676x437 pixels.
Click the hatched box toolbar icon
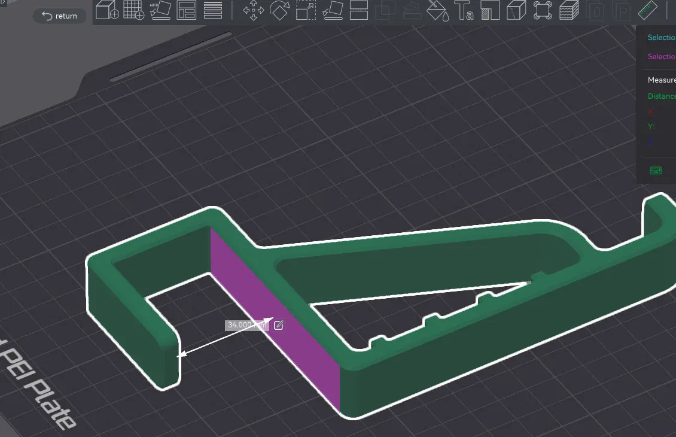490,10
